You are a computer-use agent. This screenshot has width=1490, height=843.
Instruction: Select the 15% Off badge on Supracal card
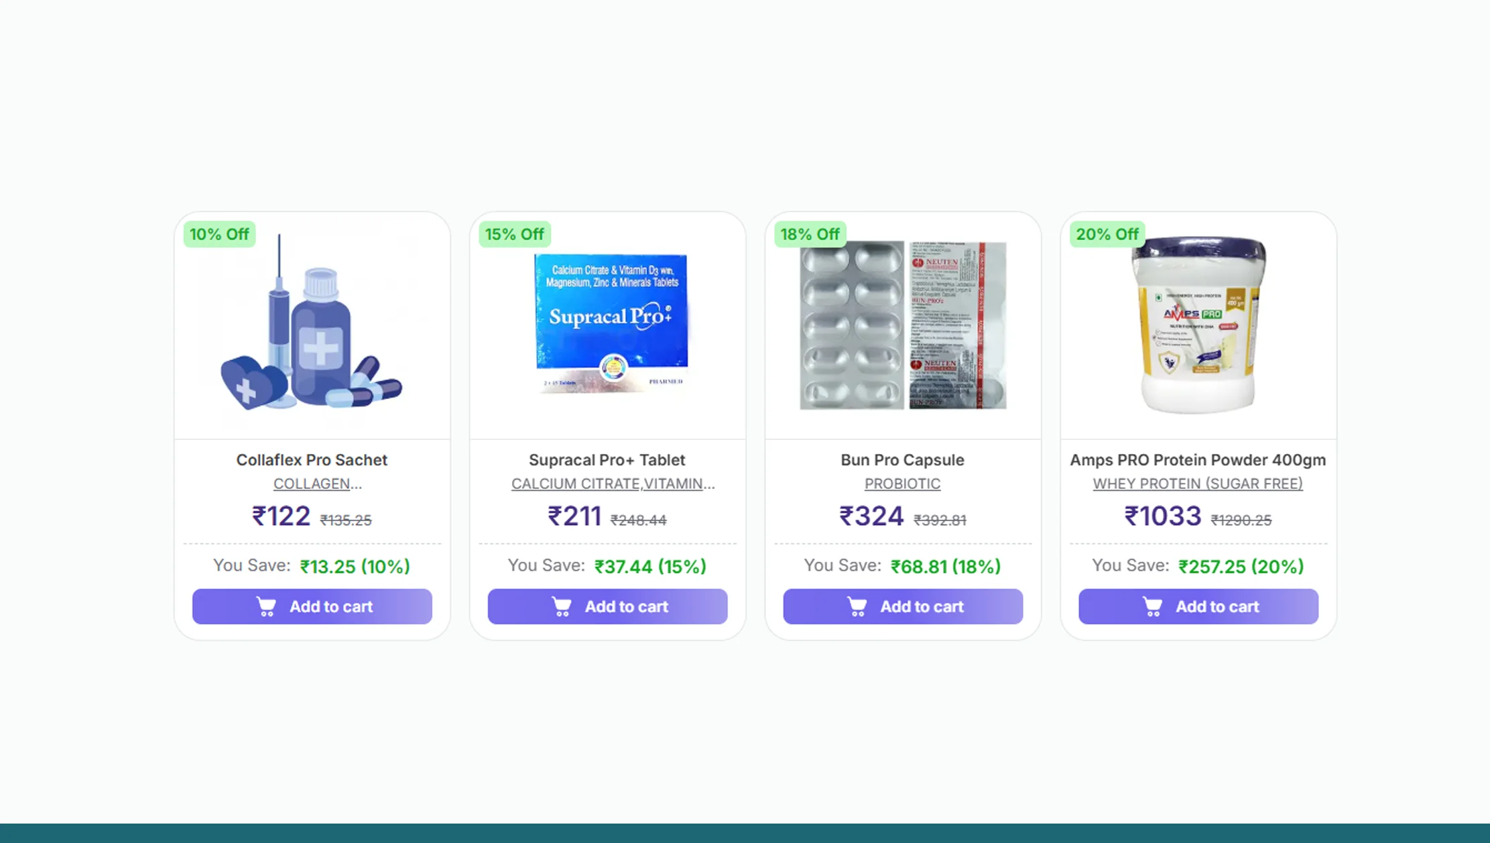[x=514, y=234]
